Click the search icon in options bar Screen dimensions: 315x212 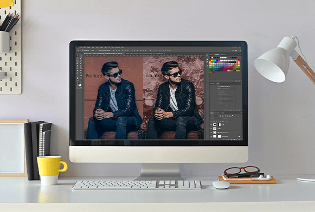click(x=233, y=50)
